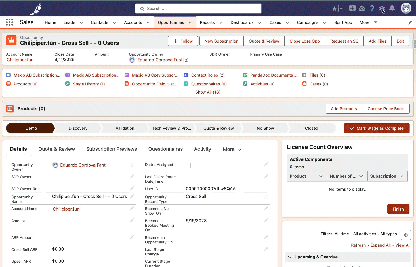
Task: Expand the Cases tab dropdown chevron
Action: 287,22
